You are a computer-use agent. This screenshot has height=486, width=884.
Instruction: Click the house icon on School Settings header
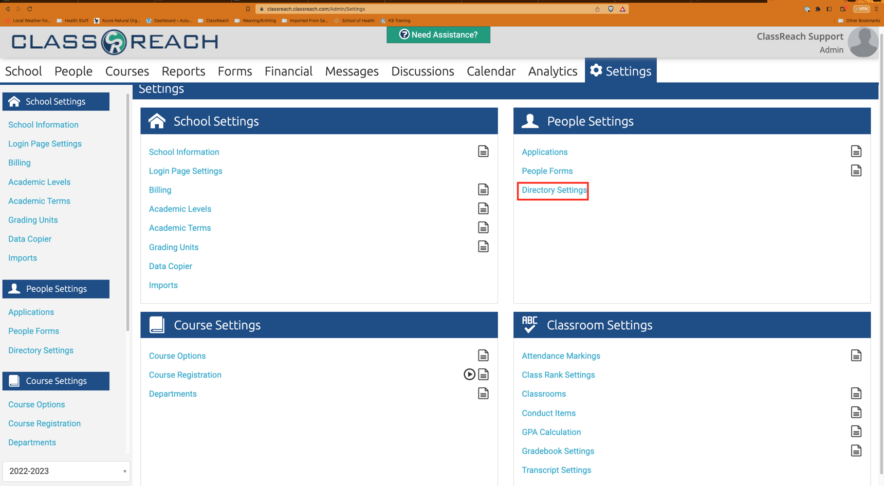[x=157, y=120]
